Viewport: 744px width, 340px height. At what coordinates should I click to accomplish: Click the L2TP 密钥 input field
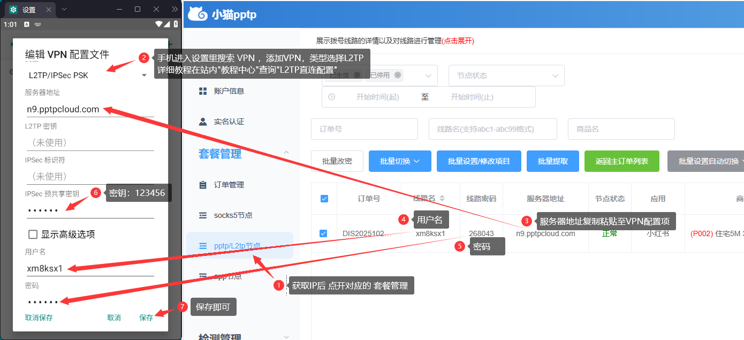89,142
